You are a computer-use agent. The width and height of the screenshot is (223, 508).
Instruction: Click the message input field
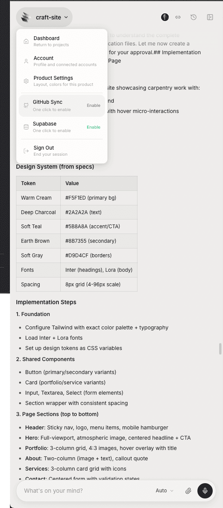click(84, 491)
